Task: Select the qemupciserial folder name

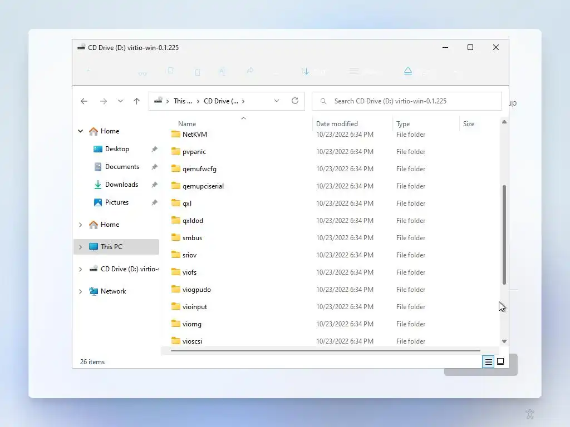Action: 203,186
